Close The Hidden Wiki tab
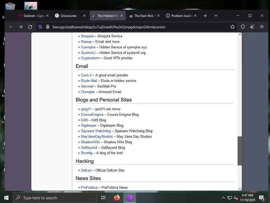Viewport: 270px width, 203px height. [x=122, y=16]
